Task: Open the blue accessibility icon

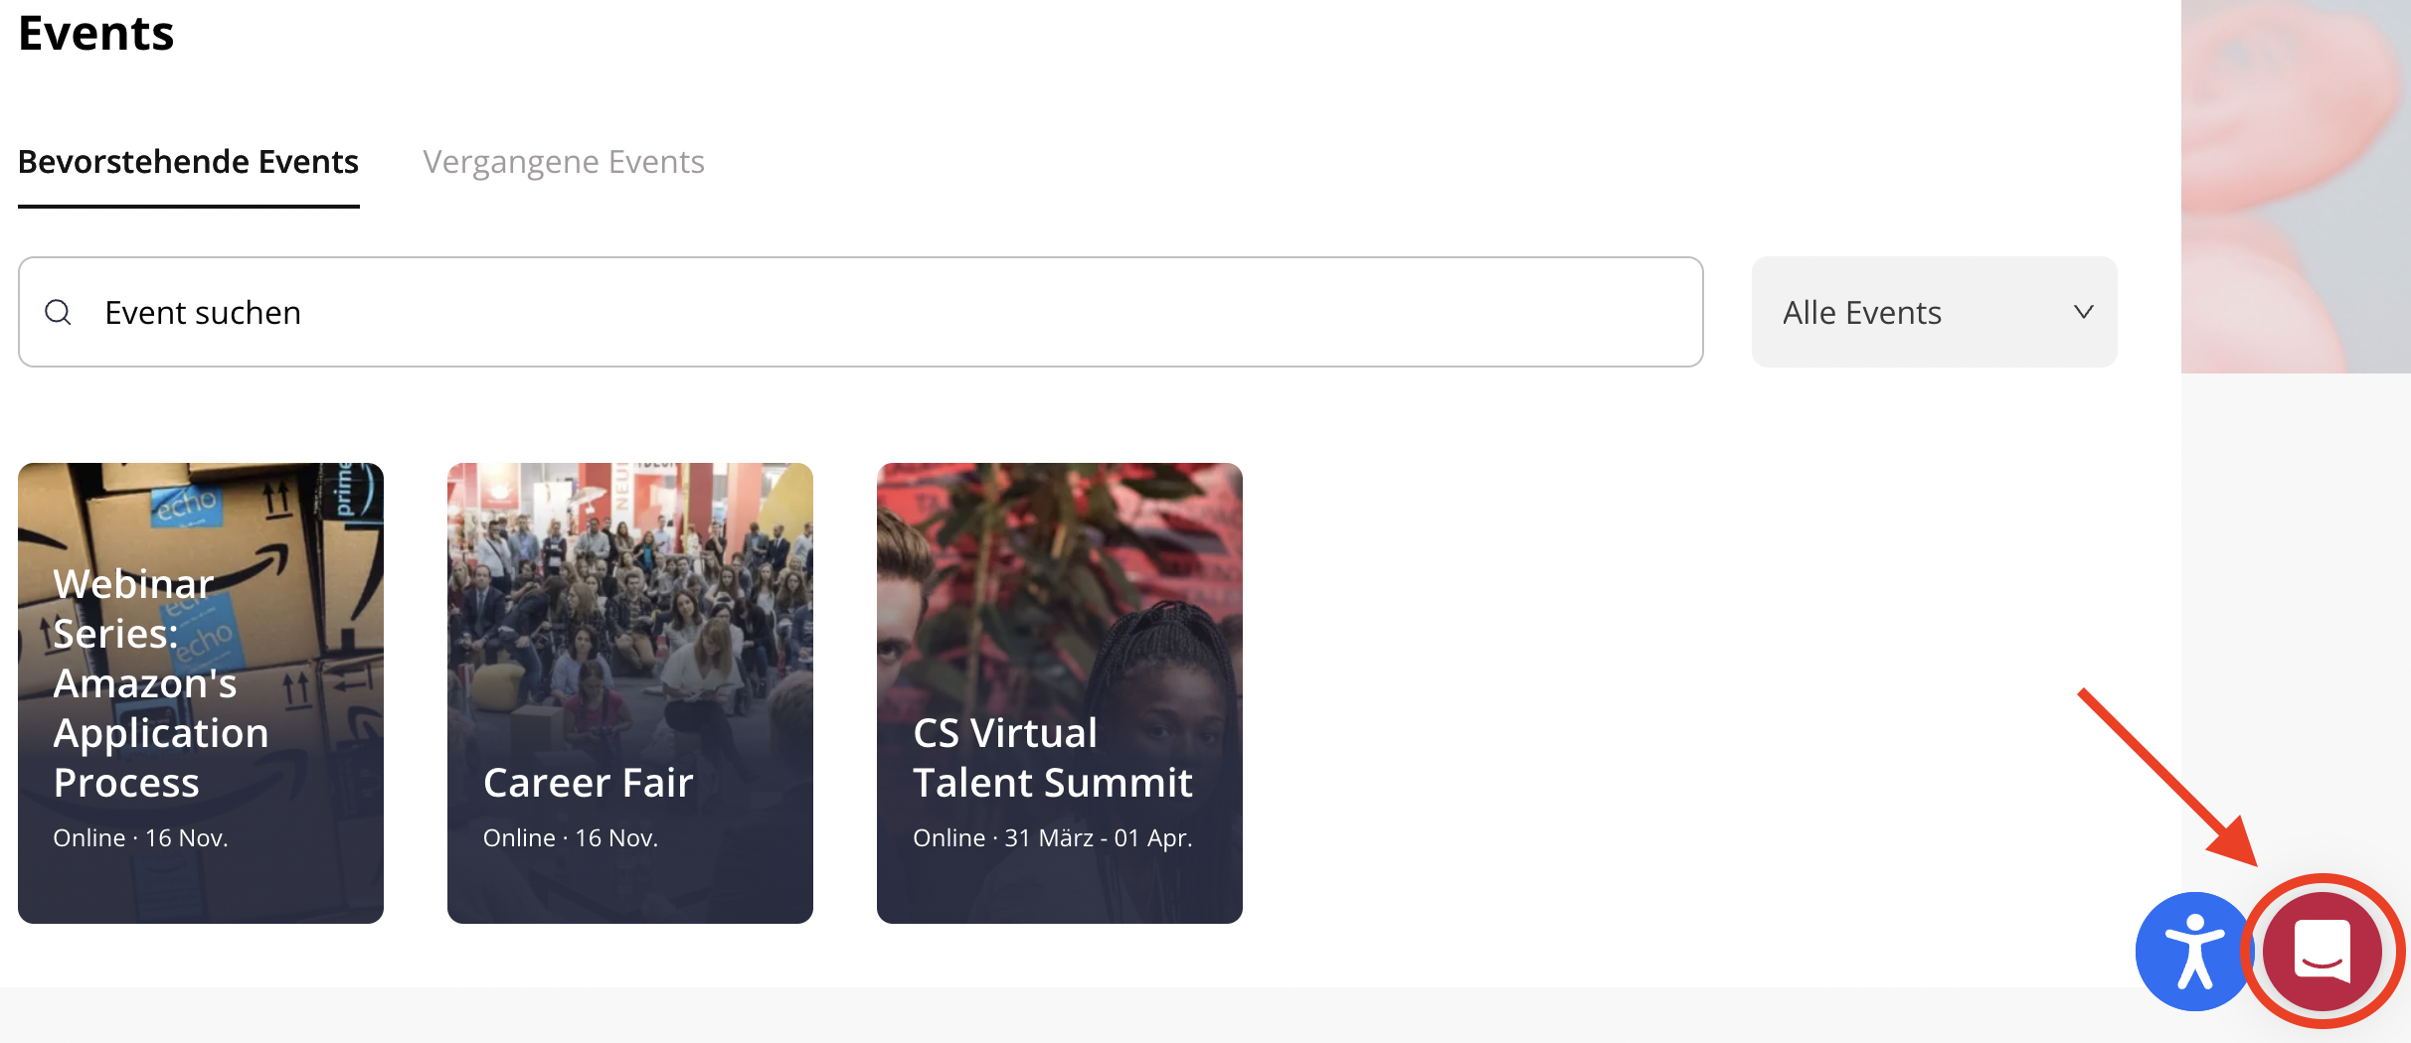Action: (2194, 951)
